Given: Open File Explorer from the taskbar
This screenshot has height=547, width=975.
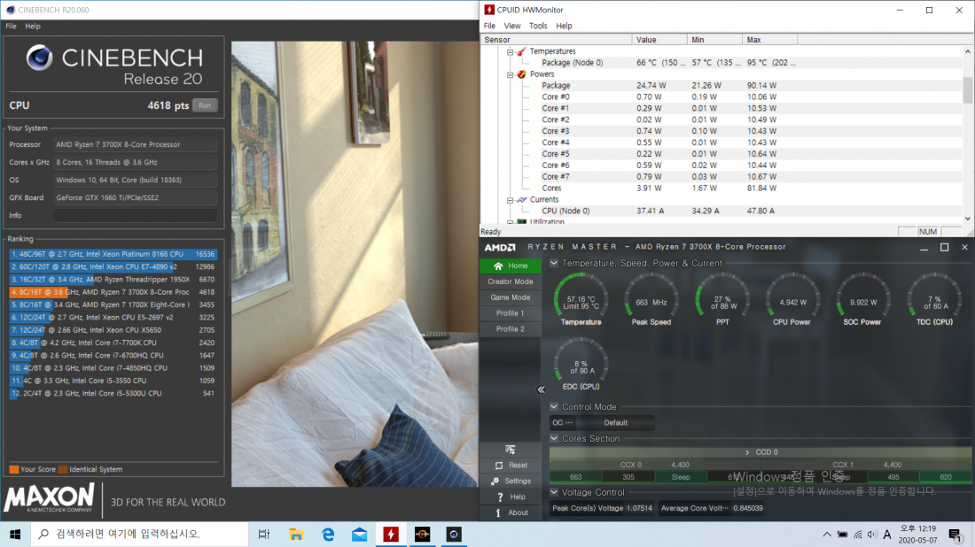Looking at the screenshot, I should coord(296,535).
